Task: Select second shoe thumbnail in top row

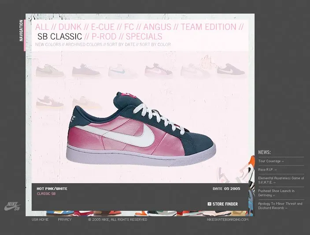Action: pyautogui.click(x=86, y=70)
